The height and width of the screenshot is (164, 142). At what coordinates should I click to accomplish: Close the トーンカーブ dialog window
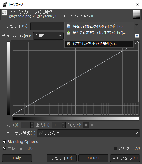137,4
